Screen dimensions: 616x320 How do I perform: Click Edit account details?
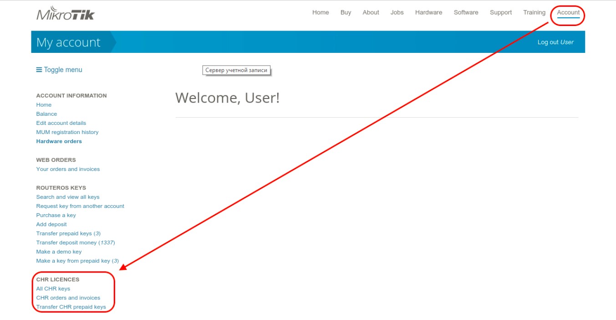[61, 123]
